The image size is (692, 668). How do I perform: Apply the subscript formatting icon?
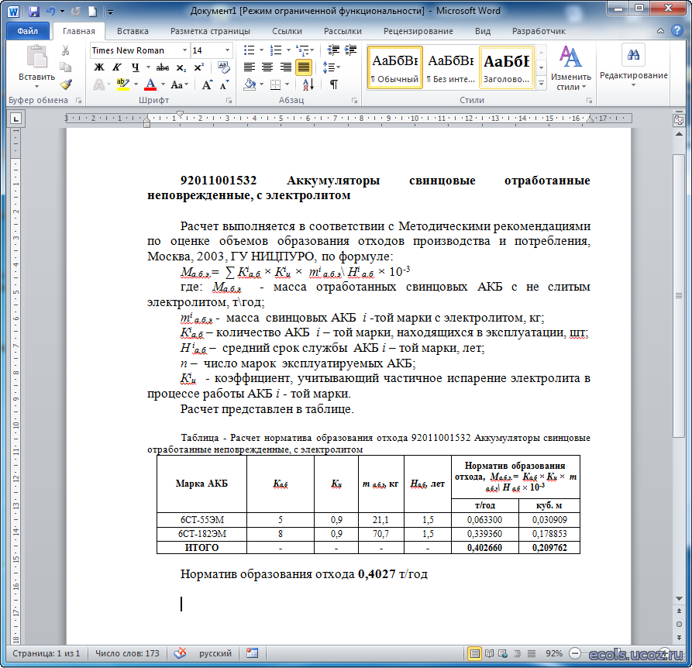(x=182, y=67)
